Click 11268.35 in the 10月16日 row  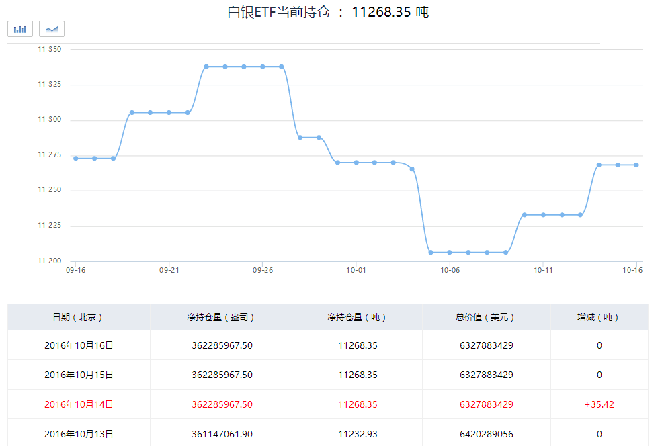pyautogui.click(x=358, y=345)
